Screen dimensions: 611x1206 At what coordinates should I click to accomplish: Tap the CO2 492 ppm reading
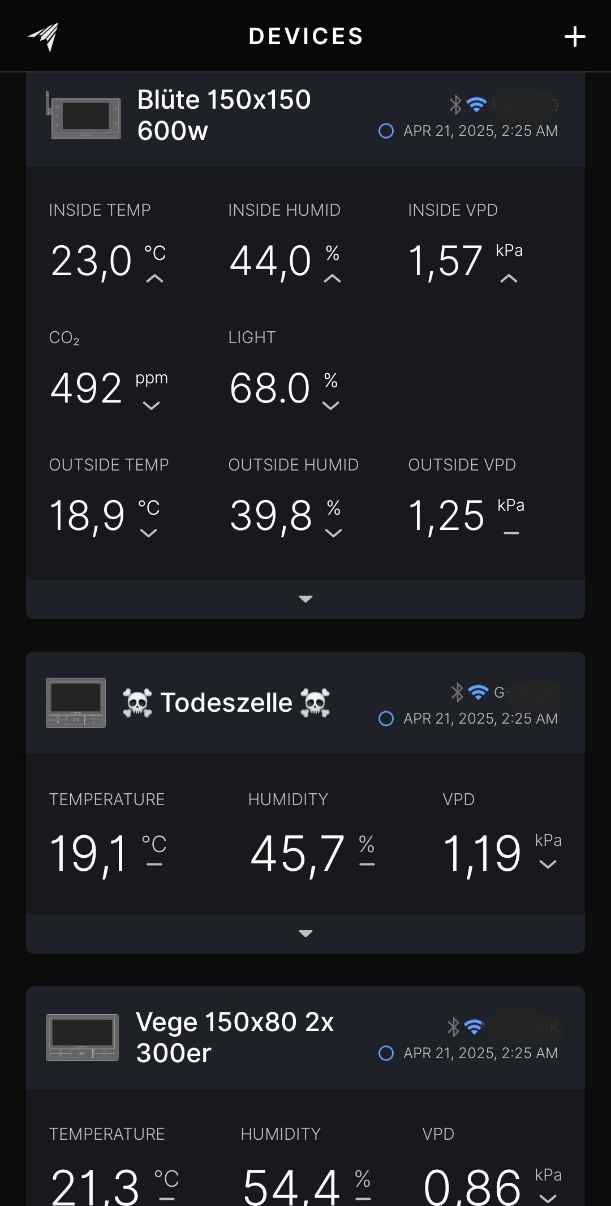pyautogui.click(x=87, y=388)
